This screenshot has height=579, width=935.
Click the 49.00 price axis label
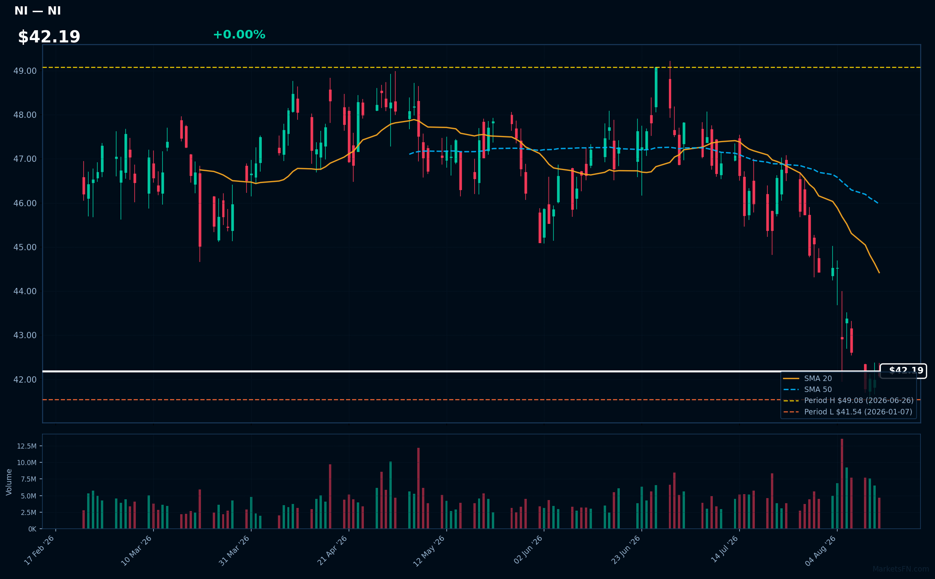(x=25, y=71)
